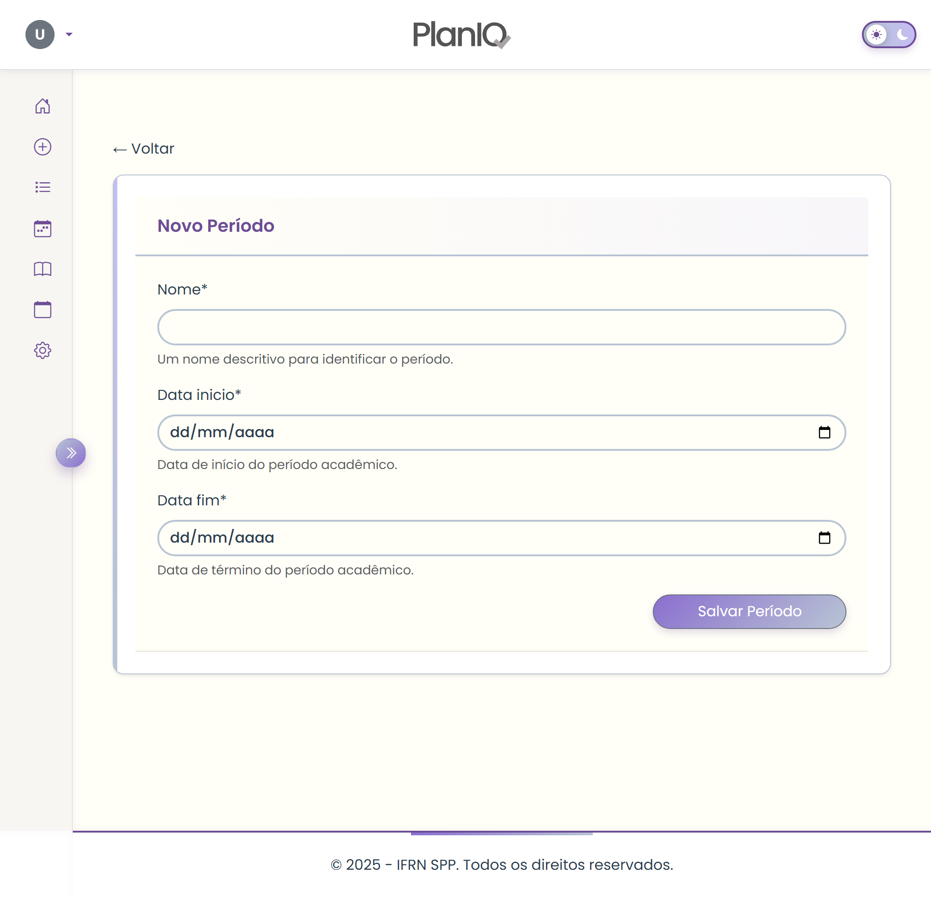Expand the sidebar with double-chevron button
The width and height of the screenshot is (931, 898).
point(71,453)
